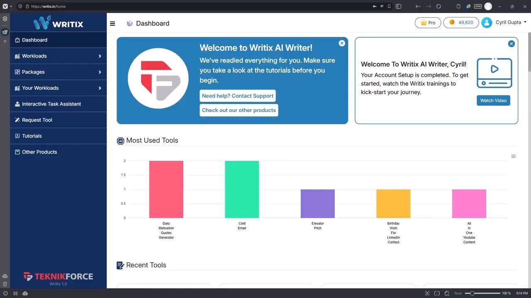
Task: Click the browser address bar URL
Action: (x=49, y=7)
